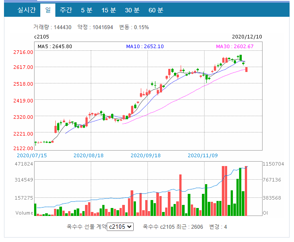Click the tallest green volume bar
The height and width of the screenshot is (242, 294).
(x=240, y=192)
